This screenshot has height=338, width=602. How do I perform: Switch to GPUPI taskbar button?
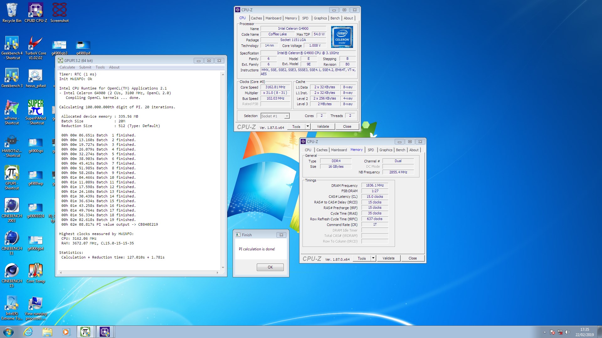click(x=85, y=332)
